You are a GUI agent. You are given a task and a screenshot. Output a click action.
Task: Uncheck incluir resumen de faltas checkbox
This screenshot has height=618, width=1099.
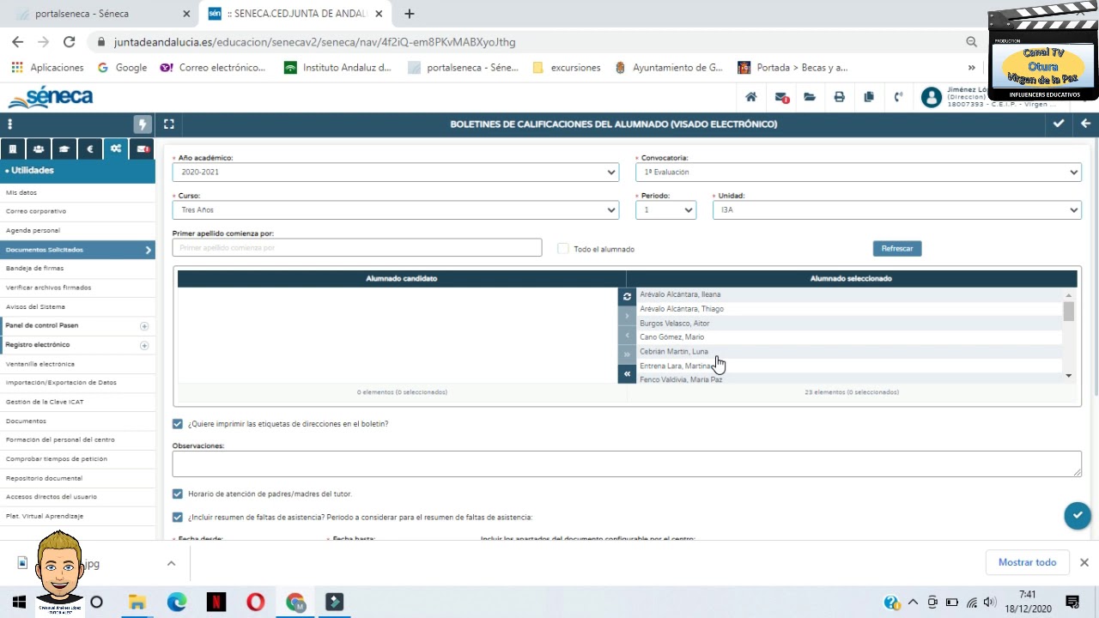pyautogui.click(x=178, y=518)
